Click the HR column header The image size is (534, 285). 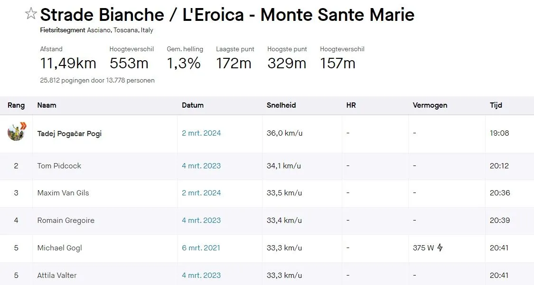pos(351,105)
